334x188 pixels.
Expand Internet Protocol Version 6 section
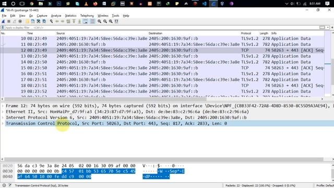(x=3, y=118)
